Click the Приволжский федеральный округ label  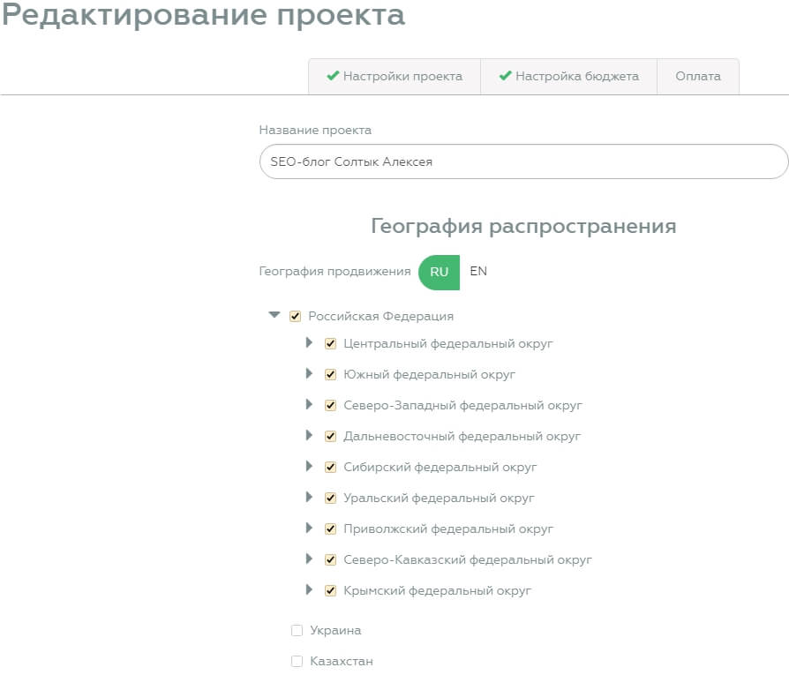tap(448, 529)
